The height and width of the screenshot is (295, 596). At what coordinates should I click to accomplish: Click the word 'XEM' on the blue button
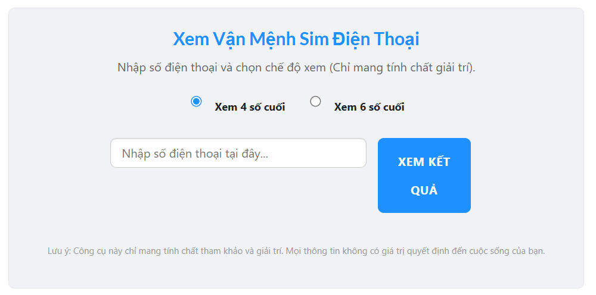(410, 162)
